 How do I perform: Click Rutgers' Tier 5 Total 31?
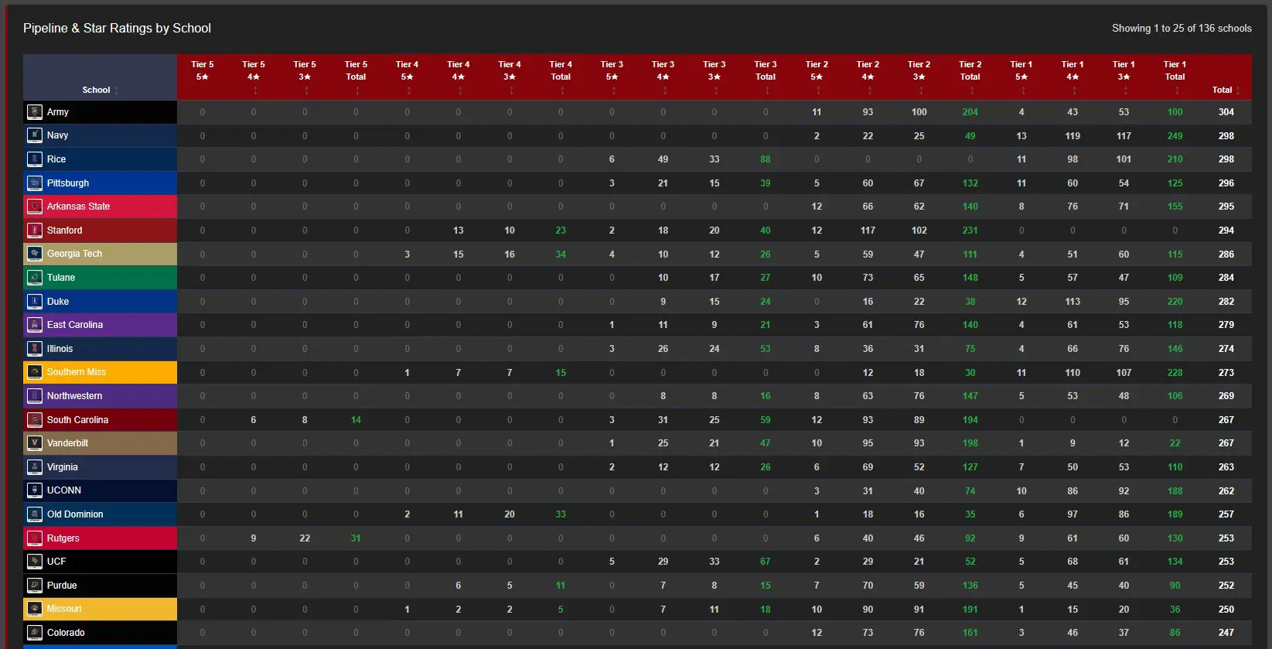point(356,538)
